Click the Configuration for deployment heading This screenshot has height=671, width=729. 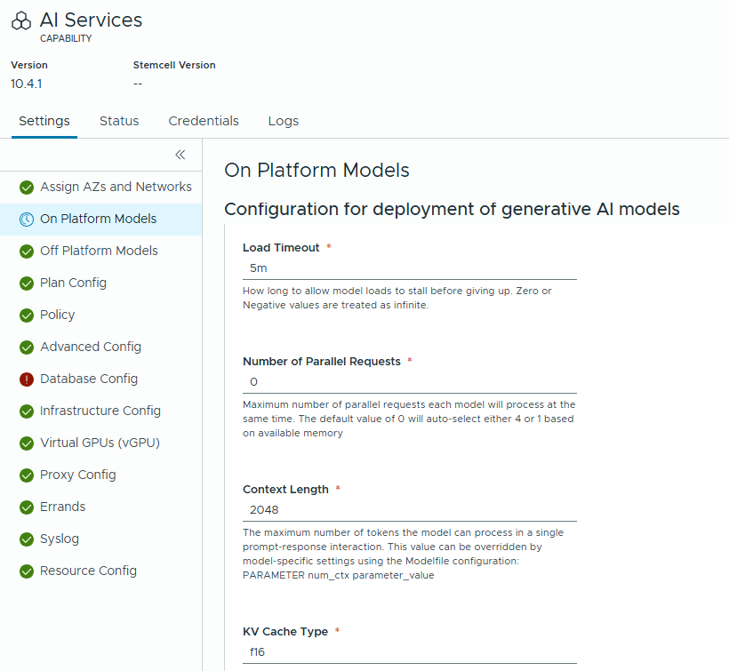tap(452, 210)
